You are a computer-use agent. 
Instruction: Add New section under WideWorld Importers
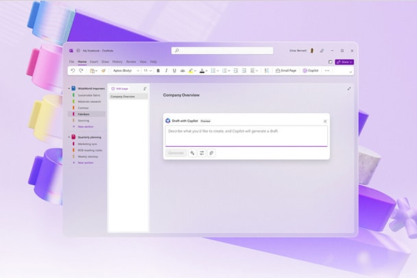pyautogui.click(x=85, y=126)
